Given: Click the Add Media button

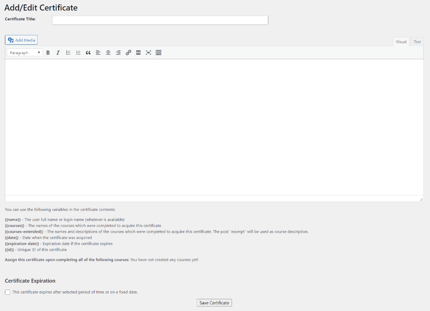Looking at the screenshot, I should pos(21,40).
